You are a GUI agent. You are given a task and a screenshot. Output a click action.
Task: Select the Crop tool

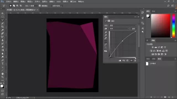point(2,27)
